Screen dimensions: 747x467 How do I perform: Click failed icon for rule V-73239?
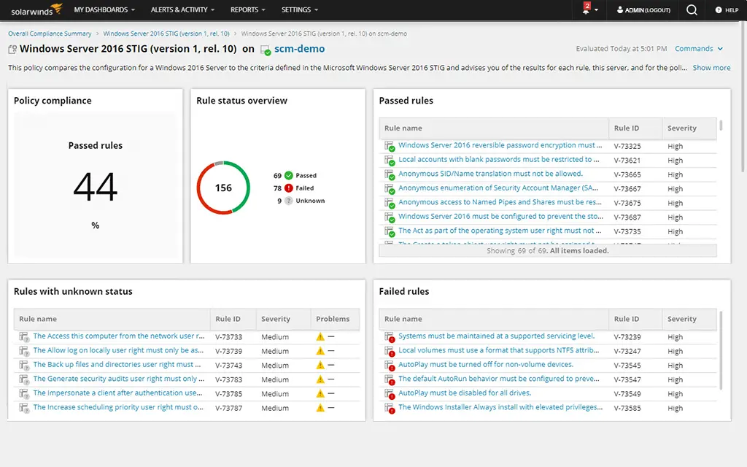pyautogui.click(x=390, y=337)
